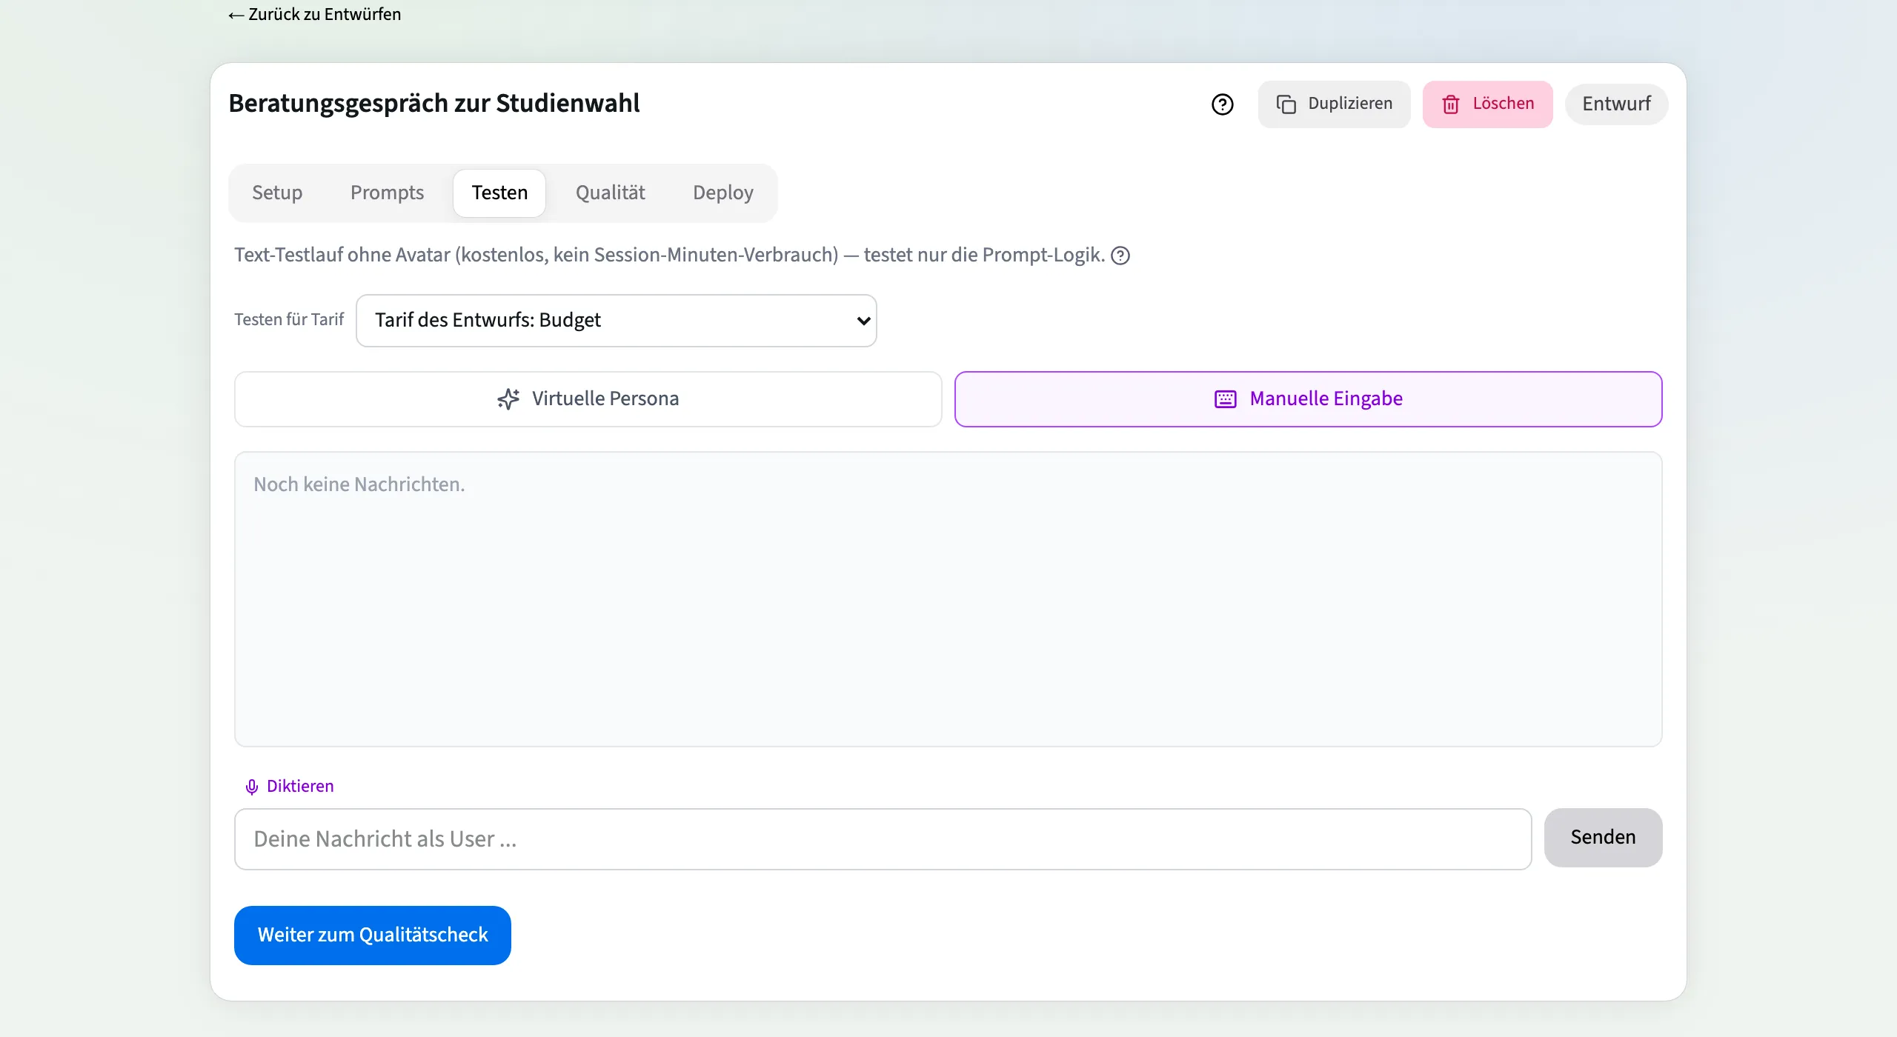Focus the Deine Nachricht als User field
Image resolution: width=1897 pixels, height=1037 pixels.
point(883,839)
